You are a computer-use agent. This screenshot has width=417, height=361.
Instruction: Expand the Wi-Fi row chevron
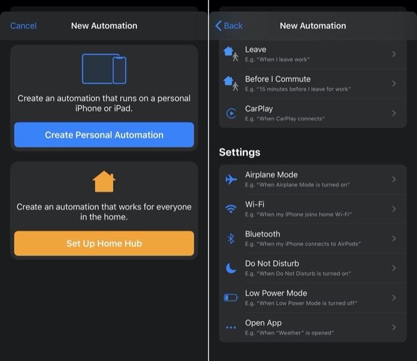[x=394, y=209]
